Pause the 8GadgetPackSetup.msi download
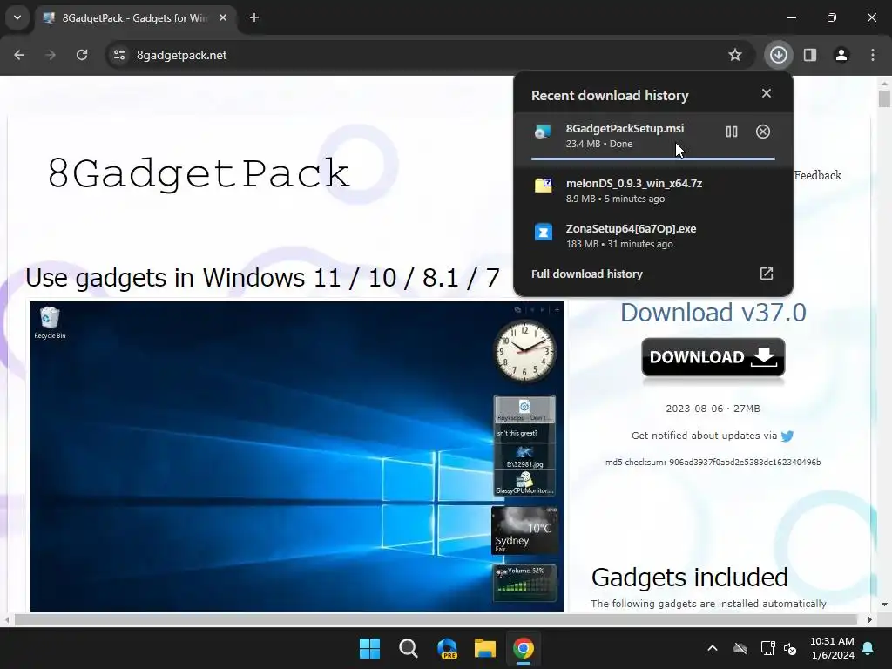This screenshot has width=892, height=669. pyautogui.click(x=732, y=132)
